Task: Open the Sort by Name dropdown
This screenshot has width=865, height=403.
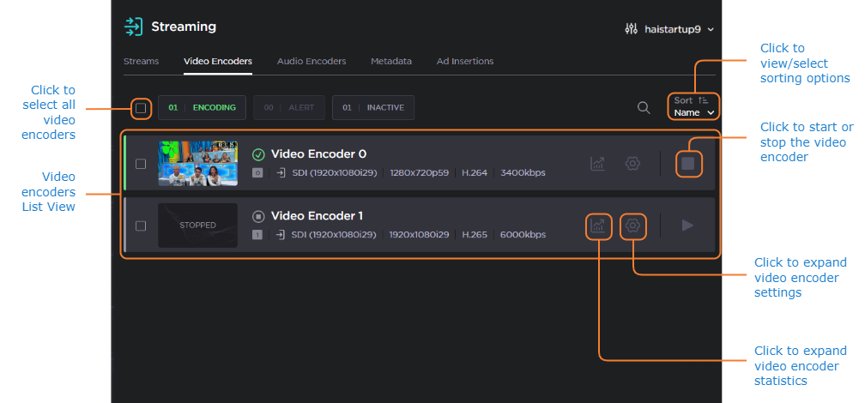Action: [693, 107]
